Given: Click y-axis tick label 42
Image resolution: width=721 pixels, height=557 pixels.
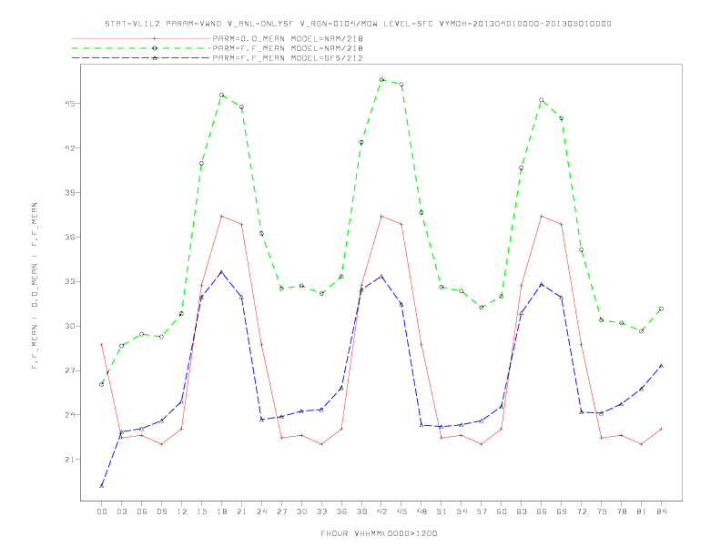Looking at the screenshot, I should click(69, 148).
